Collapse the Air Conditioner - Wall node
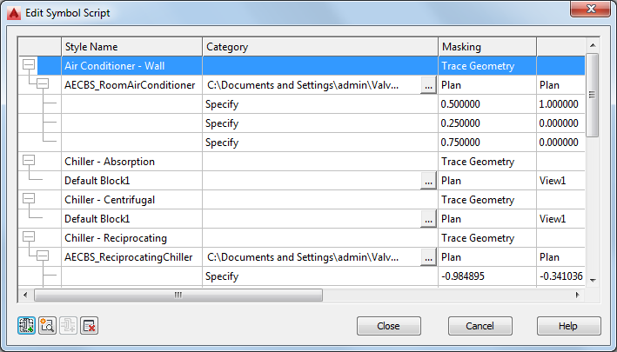617x352 pixels. (29, 64)
